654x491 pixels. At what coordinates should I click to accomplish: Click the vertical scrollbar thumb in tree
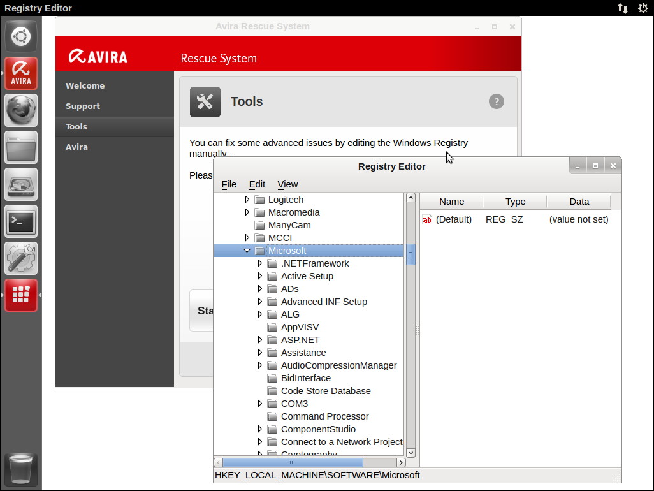click(x=411, y=254)
